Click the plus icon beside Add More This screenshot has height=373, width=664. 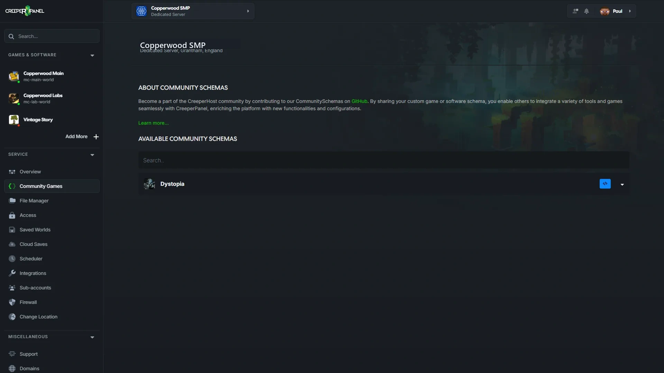[96, 137]
